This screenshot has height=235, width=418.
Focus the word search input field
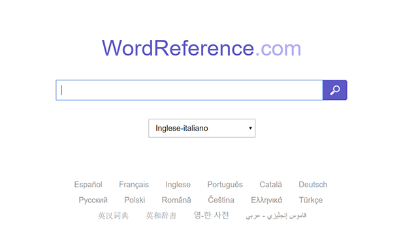click(189, 90)
